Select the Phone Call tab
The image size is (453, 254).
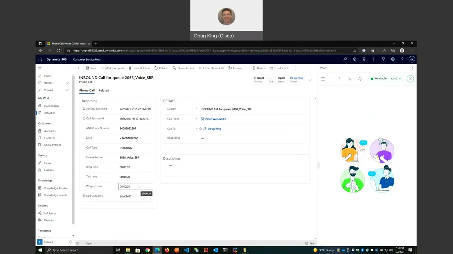(x=87, y=90)
